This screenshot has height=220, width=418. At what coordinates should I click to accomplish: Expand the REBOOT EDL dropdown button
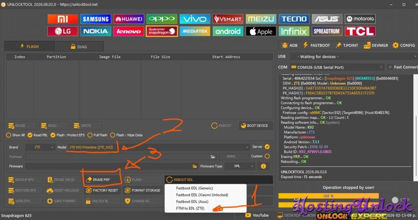pyautogui.click(x=218, y=180)
